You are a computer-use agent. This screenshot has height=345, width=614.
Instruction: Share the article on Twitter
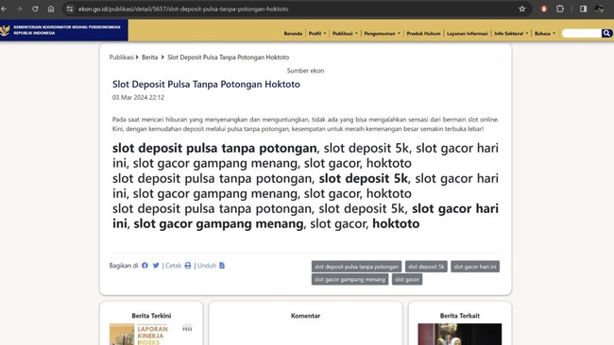pos(156,265)
